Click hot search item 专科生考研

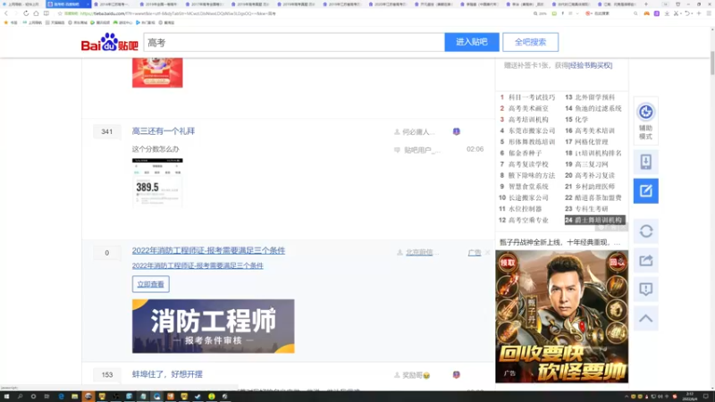(x=592, y=209)
